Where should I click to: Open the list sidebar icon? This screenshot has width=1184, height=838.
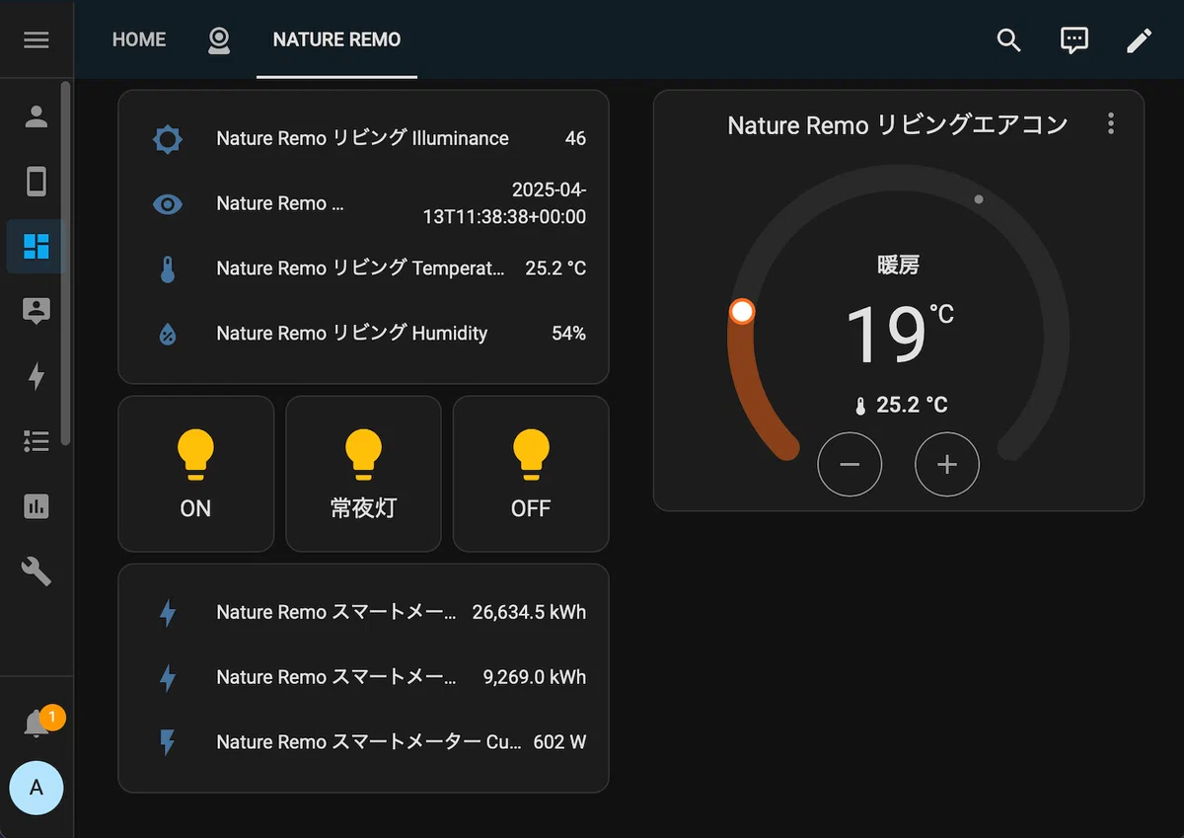37,441
